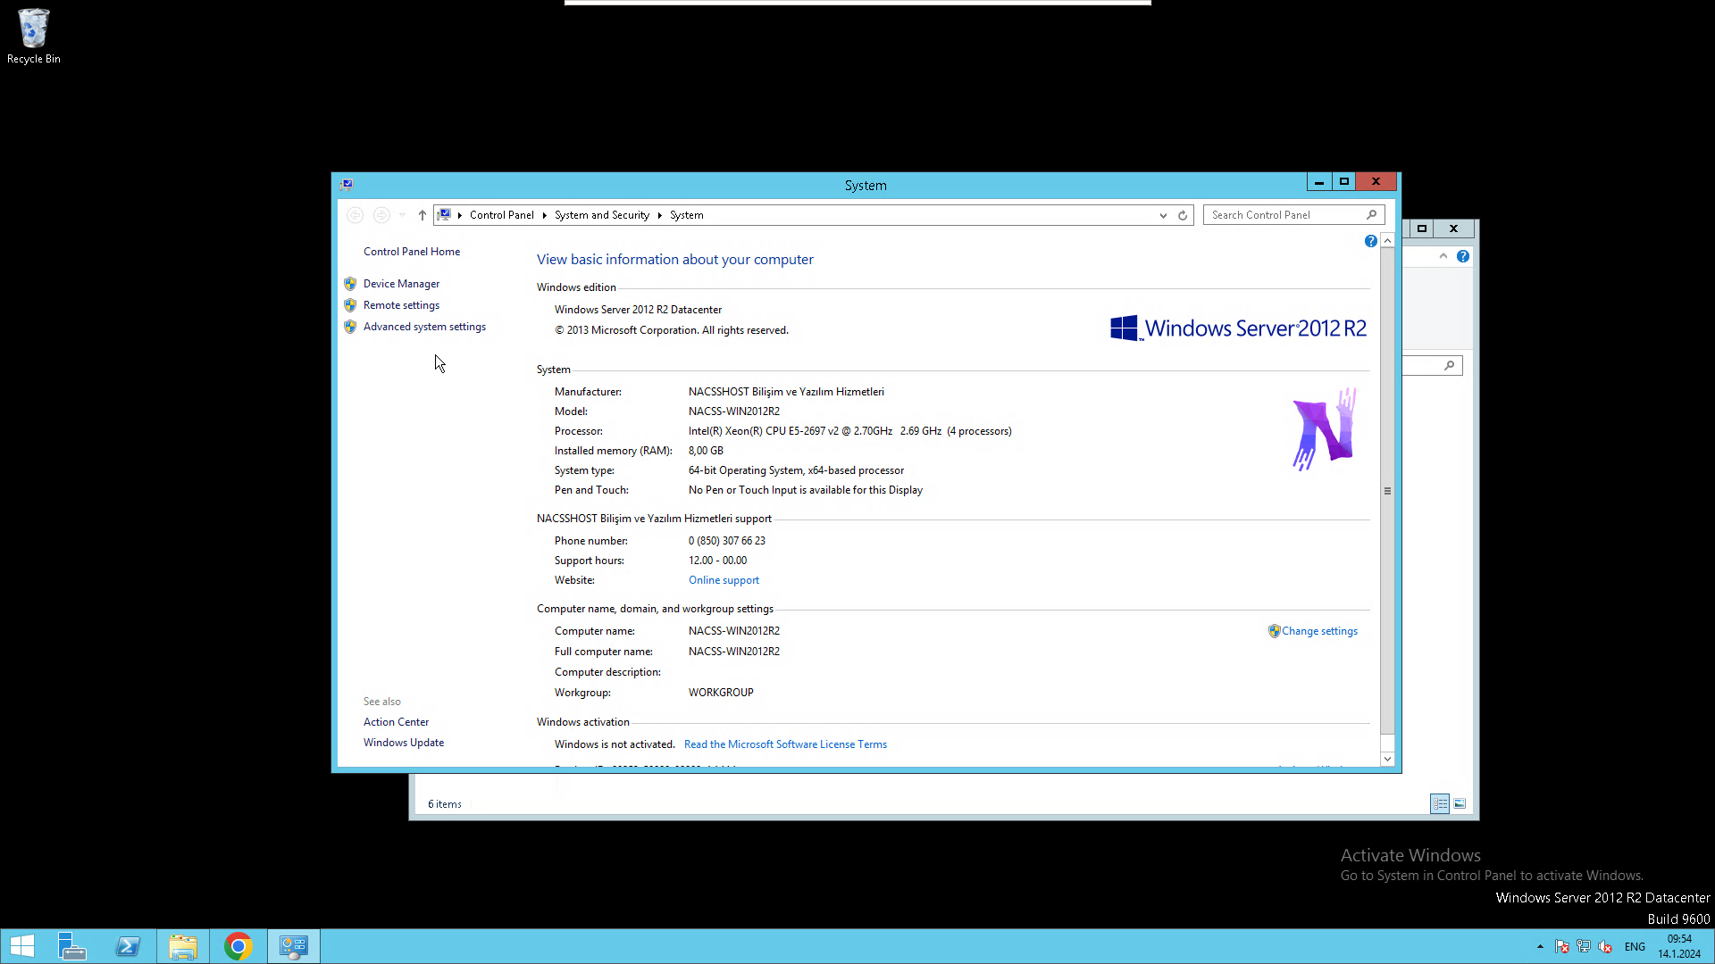Go up one level with up arrow

(x=422, y=215)
